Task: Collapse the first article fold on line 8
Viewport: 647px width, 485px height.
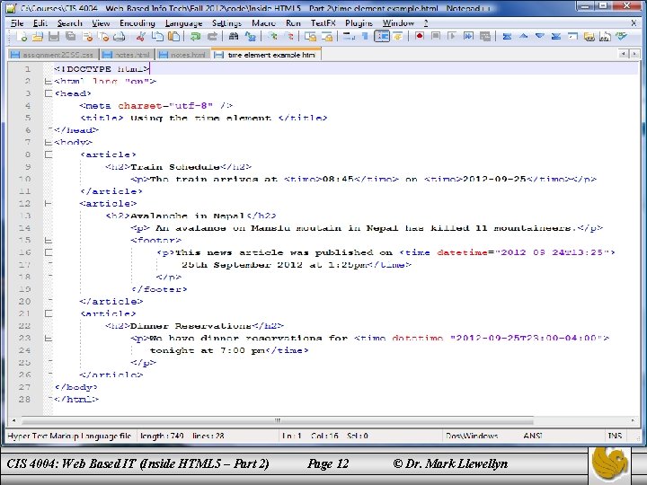Action: pos(49,154)
